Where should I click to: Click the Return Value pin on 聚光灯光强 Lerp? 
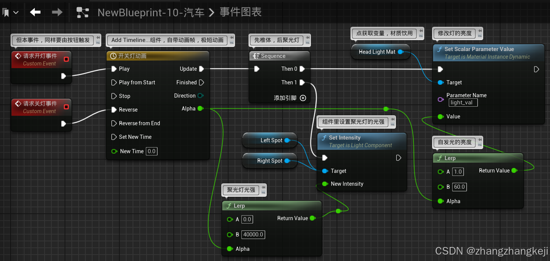[x=312, y=218]
